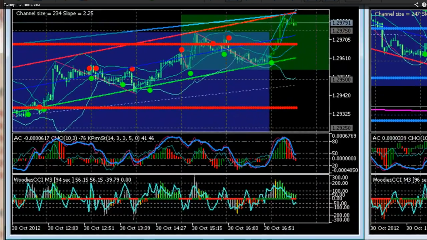The height and width of the screenshot is (240, 427).
Task: Select the oscillator scale value 0.0000000
Action: coord(344,158)
